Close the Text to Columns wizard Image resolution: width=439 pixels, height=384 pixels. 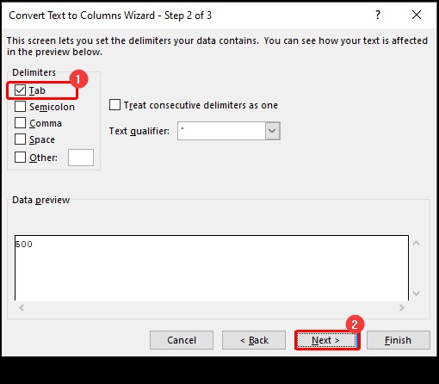click(x=417, y=15)
